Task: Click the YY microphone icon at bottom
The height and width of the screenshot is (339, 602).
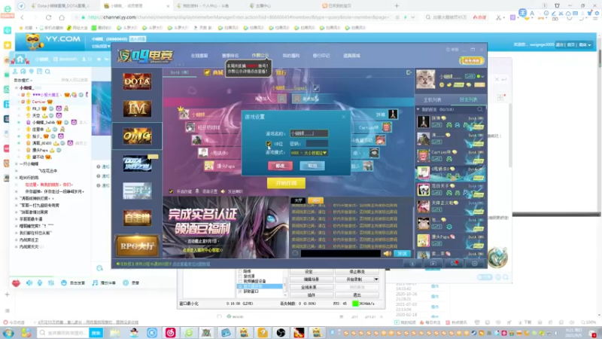Action: coord(40,283)
